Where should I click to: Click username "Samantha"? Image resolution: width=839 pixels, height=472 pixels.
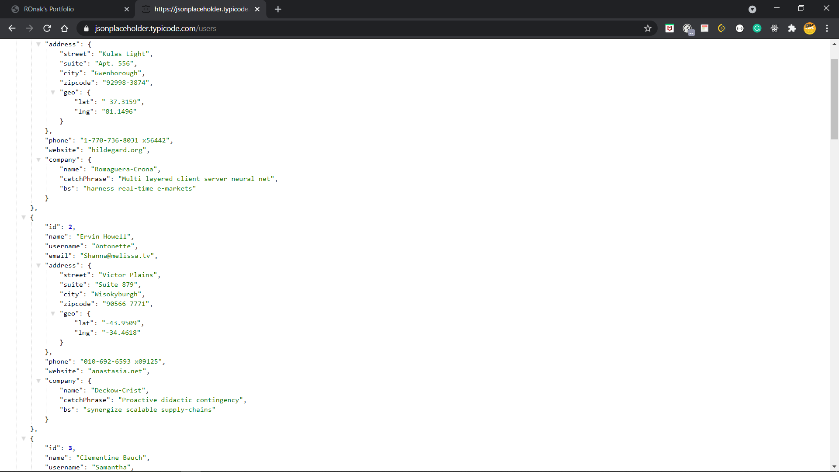(x=111, y=467)
